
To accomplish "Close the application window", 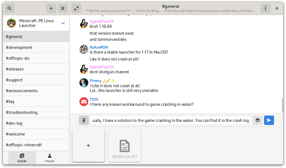I will point(277,8).
